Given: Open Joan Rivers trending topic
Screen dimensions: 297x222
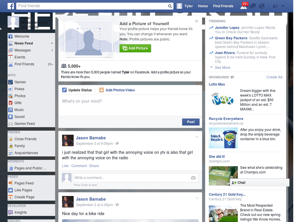Looking at the screenshot, I should pyautogui.click(x=225, y=53).
